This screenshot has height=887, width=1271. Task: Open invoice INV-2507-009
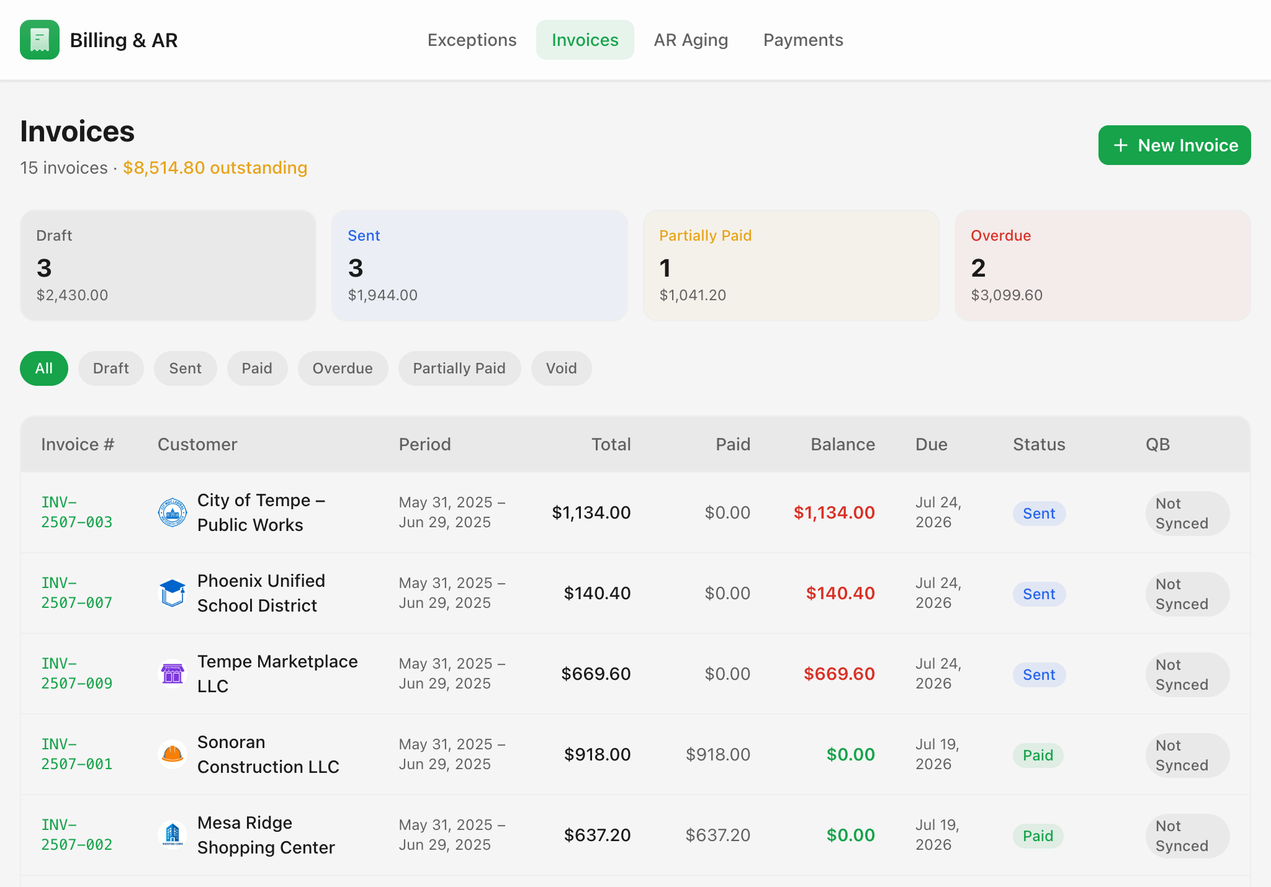pos(77,674)
